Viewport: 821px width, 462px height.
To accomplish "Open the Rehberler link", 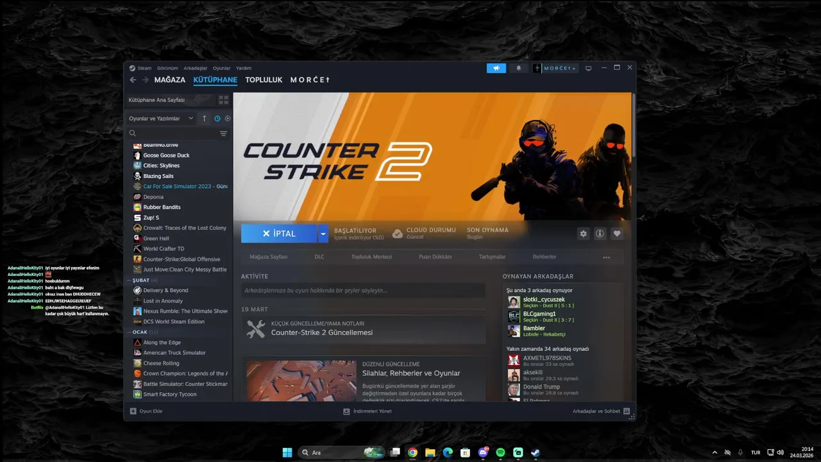I will point(545,257).
